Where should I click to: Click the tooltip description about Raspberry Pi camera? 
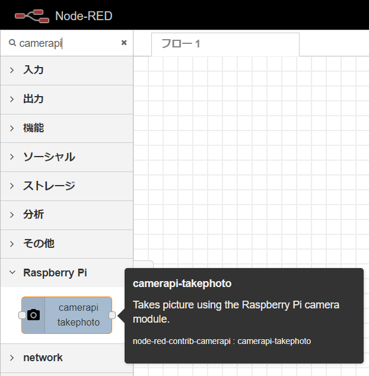(x=236, y=312)
